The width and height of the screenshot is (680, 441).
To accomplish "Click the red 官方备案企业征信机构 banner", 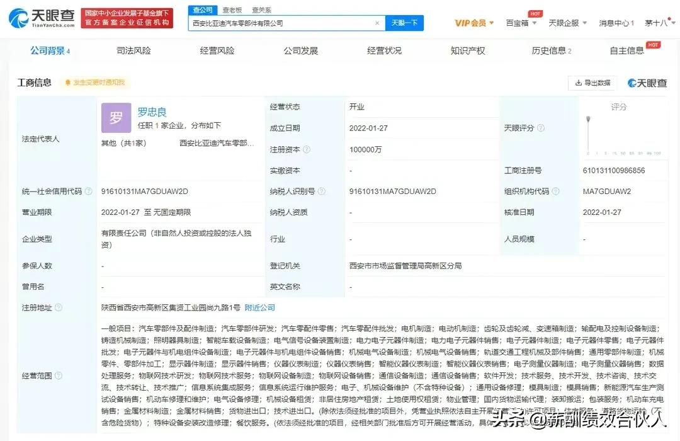I will coord(127,18).
